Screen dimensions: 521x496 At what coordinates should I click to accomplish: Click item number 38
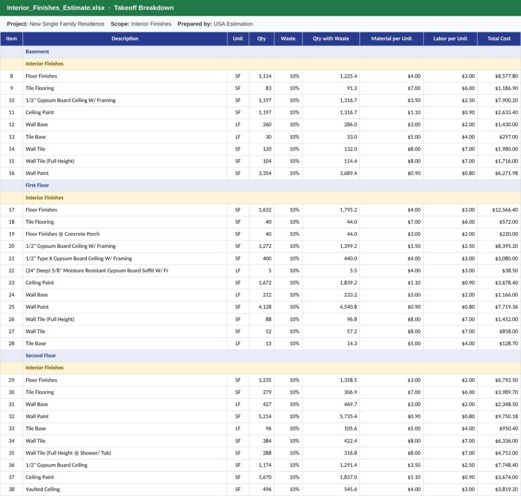[x=12, y=489]
